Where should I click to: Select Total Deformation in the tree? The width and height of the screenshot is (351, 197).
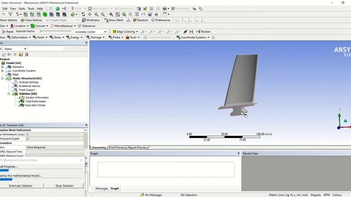pos(36,101)
